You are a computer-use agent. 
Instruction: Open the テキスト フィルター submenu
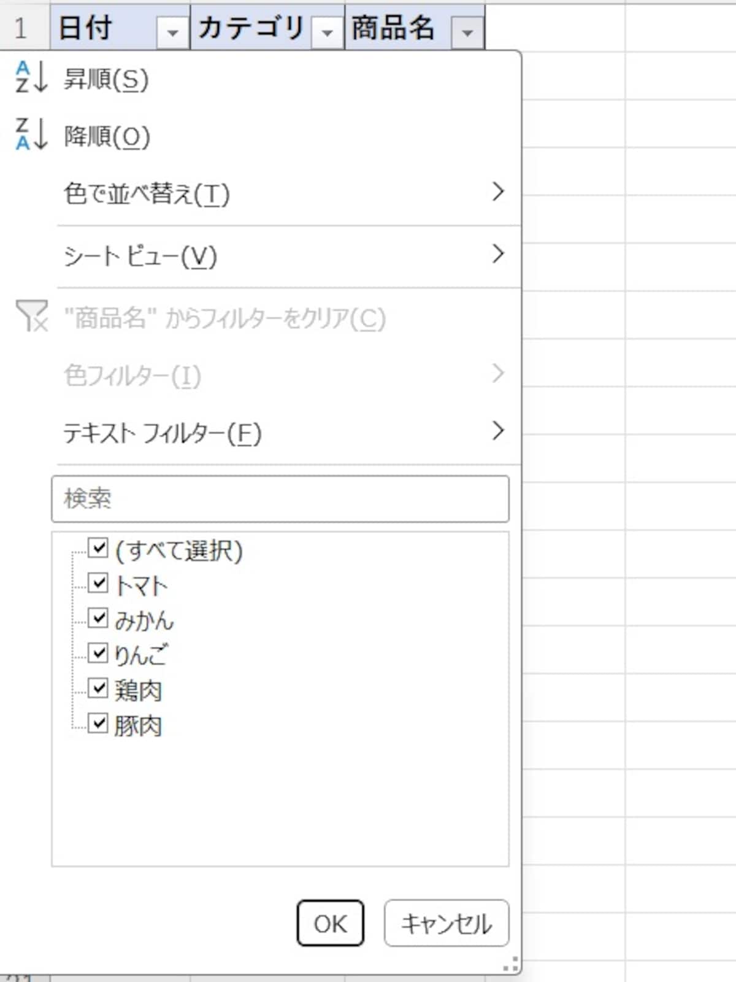[x=163, y=431]
